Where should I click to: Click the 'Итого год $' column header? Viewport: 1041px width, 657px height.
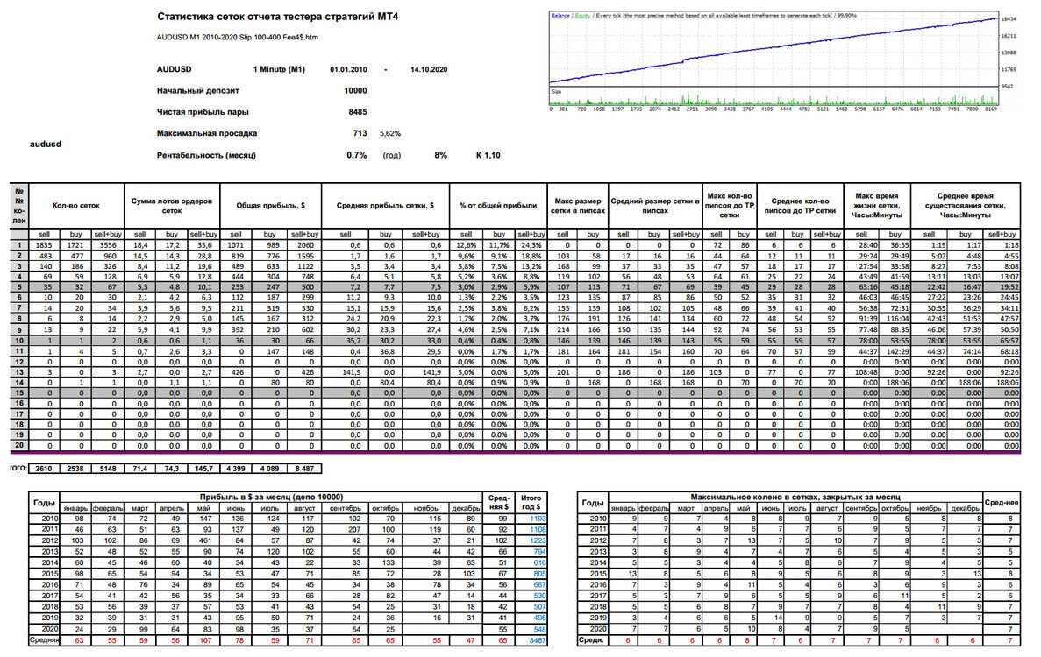[x=531, y=502]
